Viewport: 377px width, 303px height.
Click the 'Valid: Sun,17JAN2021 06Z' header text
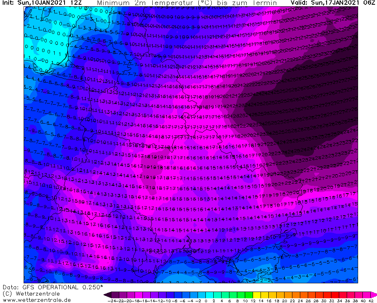click(x=333, y=3)
